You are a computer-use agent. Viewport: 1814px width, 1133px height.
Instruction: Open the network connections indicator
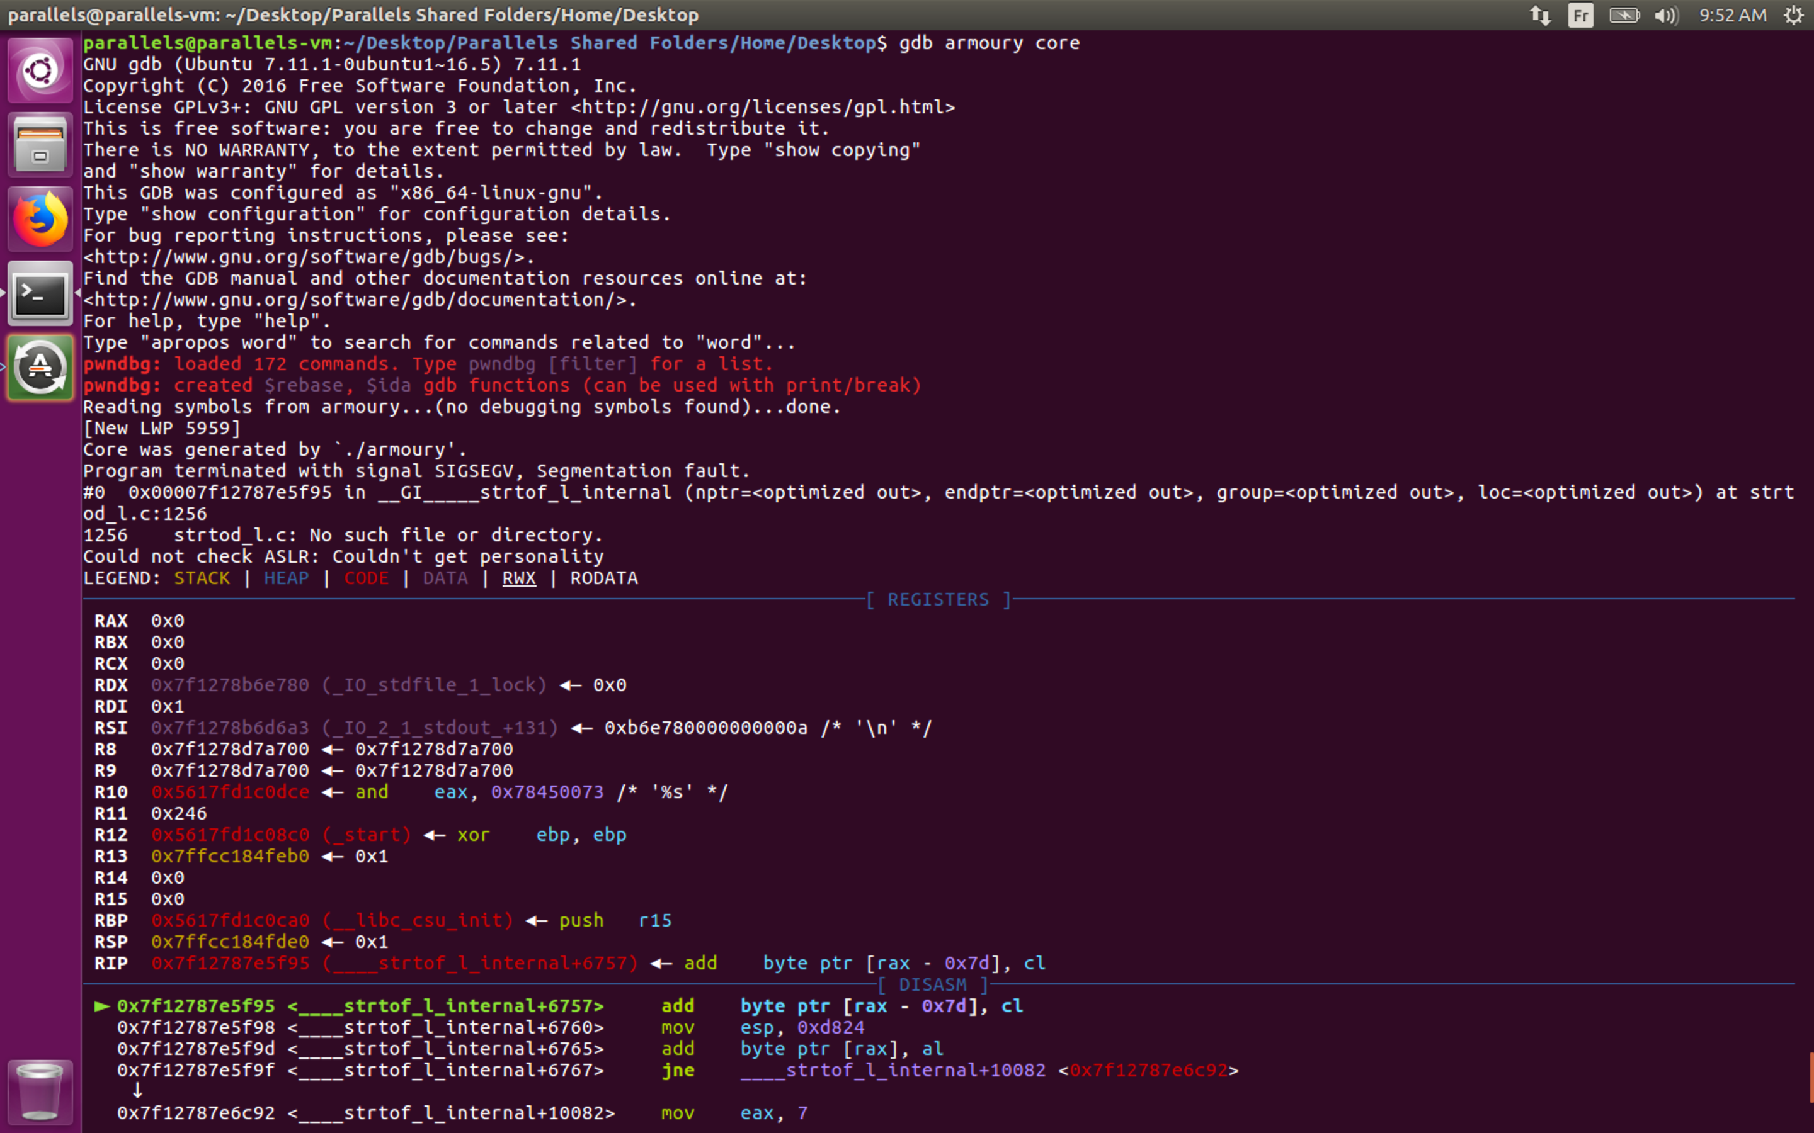[x=1541, y=15]
